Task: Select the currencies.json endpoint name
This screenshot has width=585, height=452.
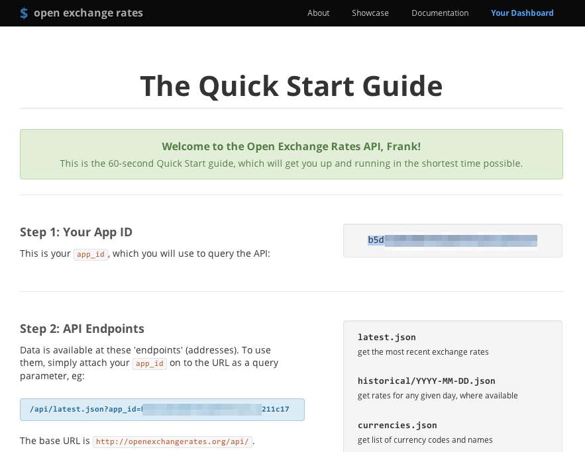Action: coord(398,425)
